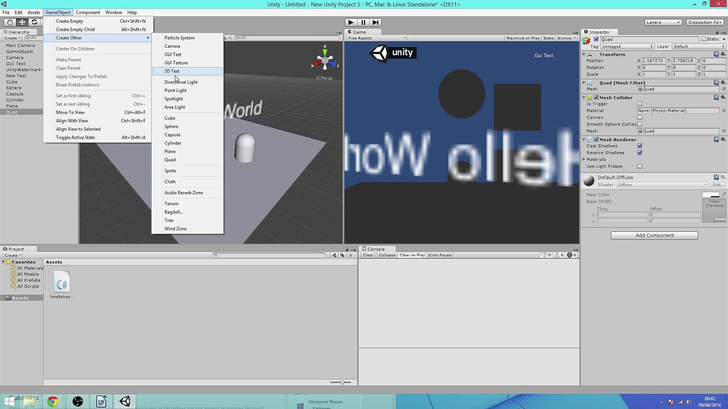Open the Disposition layout dropdown
The width and height of the screenshot is (728, 409).
pyautogui.click(x=705, y=22)
